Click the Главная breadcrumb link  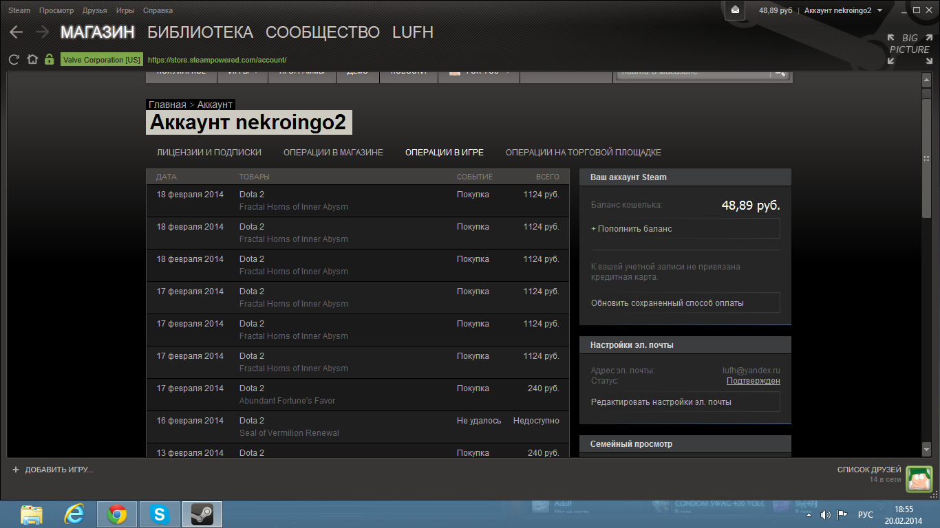coord(167,104)
